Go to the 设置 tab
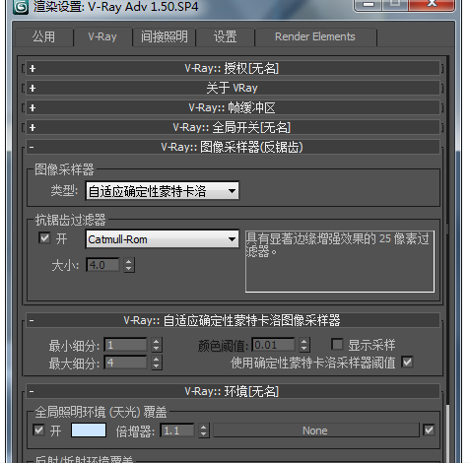The width and height of the screenshot is (470, 463). point(225,36)
